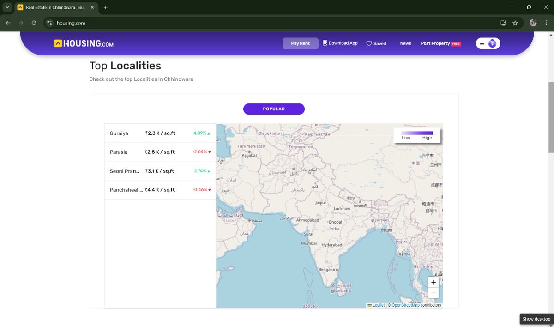Open the OpenStreetMap attribution link
Screen dimensions: 554x327
point(405,305)
